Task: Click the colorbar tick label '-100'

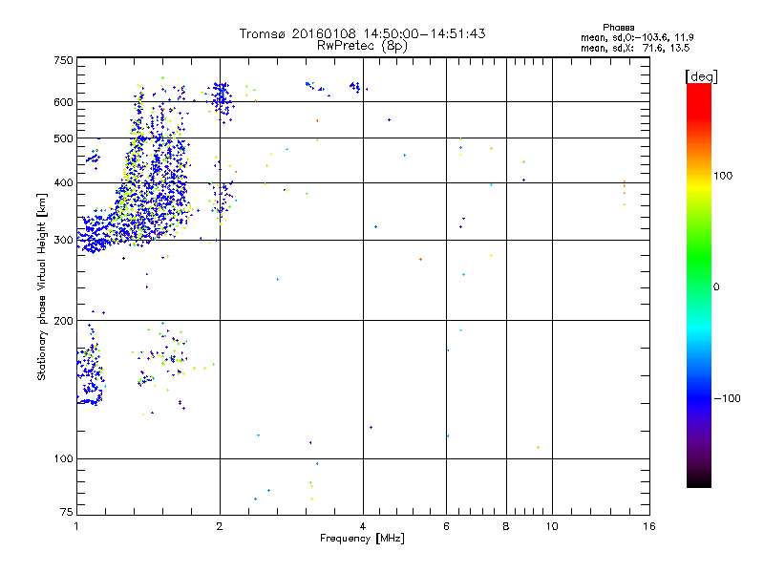Action: coord(727,398)
